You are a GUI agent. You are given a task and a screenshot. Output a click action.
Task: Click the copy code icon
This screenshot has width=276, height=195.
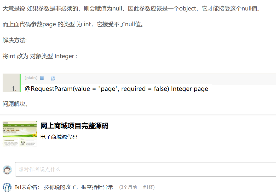click(x=53, y=78)
